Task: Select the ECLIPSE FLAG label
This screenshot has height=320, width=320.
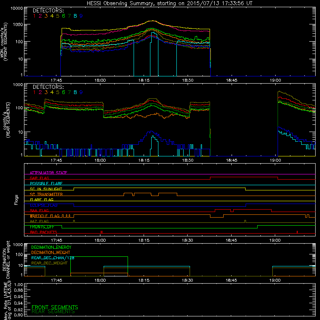Action: pos(44,205)
